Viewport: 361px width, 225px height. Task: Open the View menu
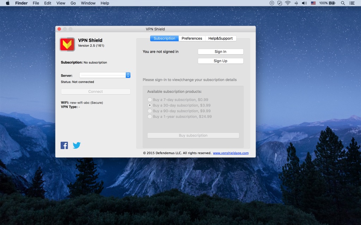(61, 3)
